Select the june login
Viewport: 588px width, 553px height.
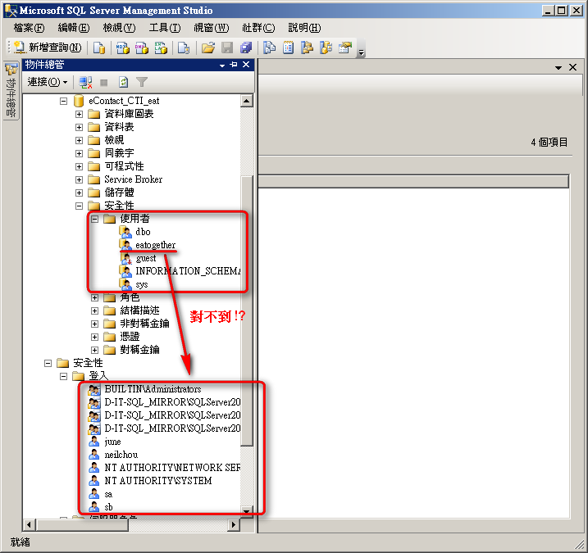pos(112,442)
